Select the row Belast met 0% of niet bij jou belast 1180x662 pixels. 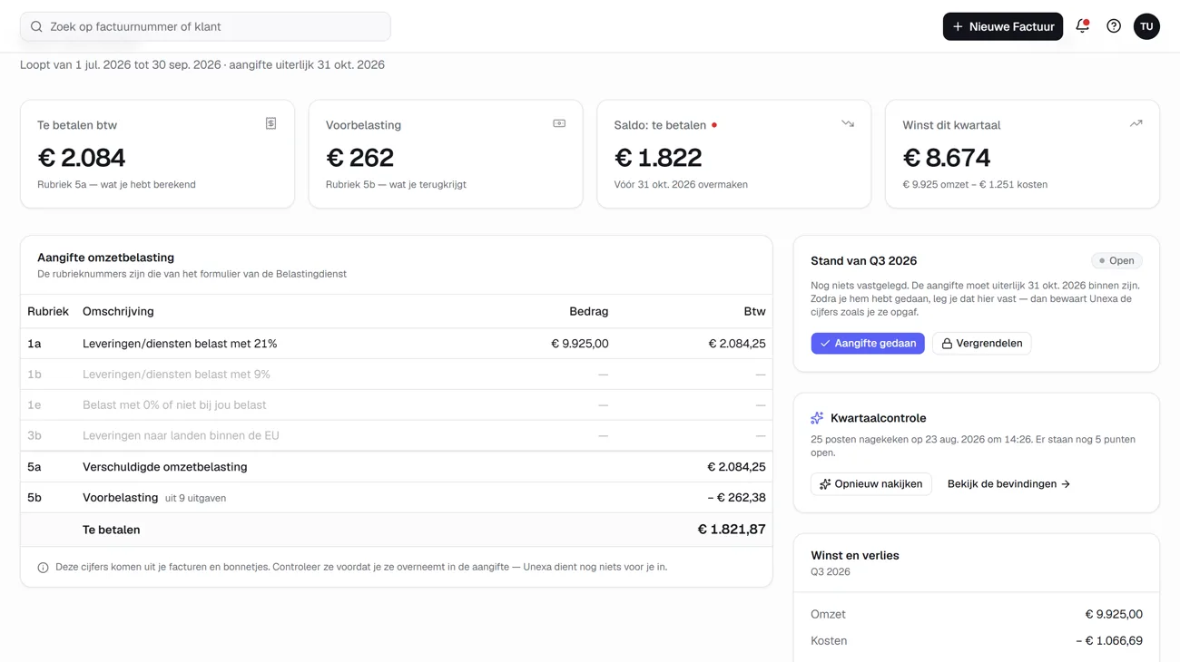[397, 405]
